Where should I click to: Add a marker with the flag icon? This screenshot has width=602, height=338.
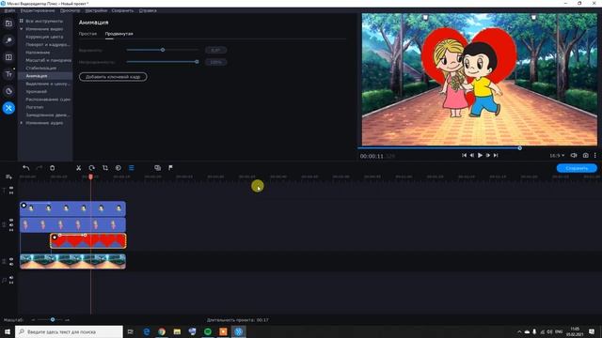pos(170,168)
